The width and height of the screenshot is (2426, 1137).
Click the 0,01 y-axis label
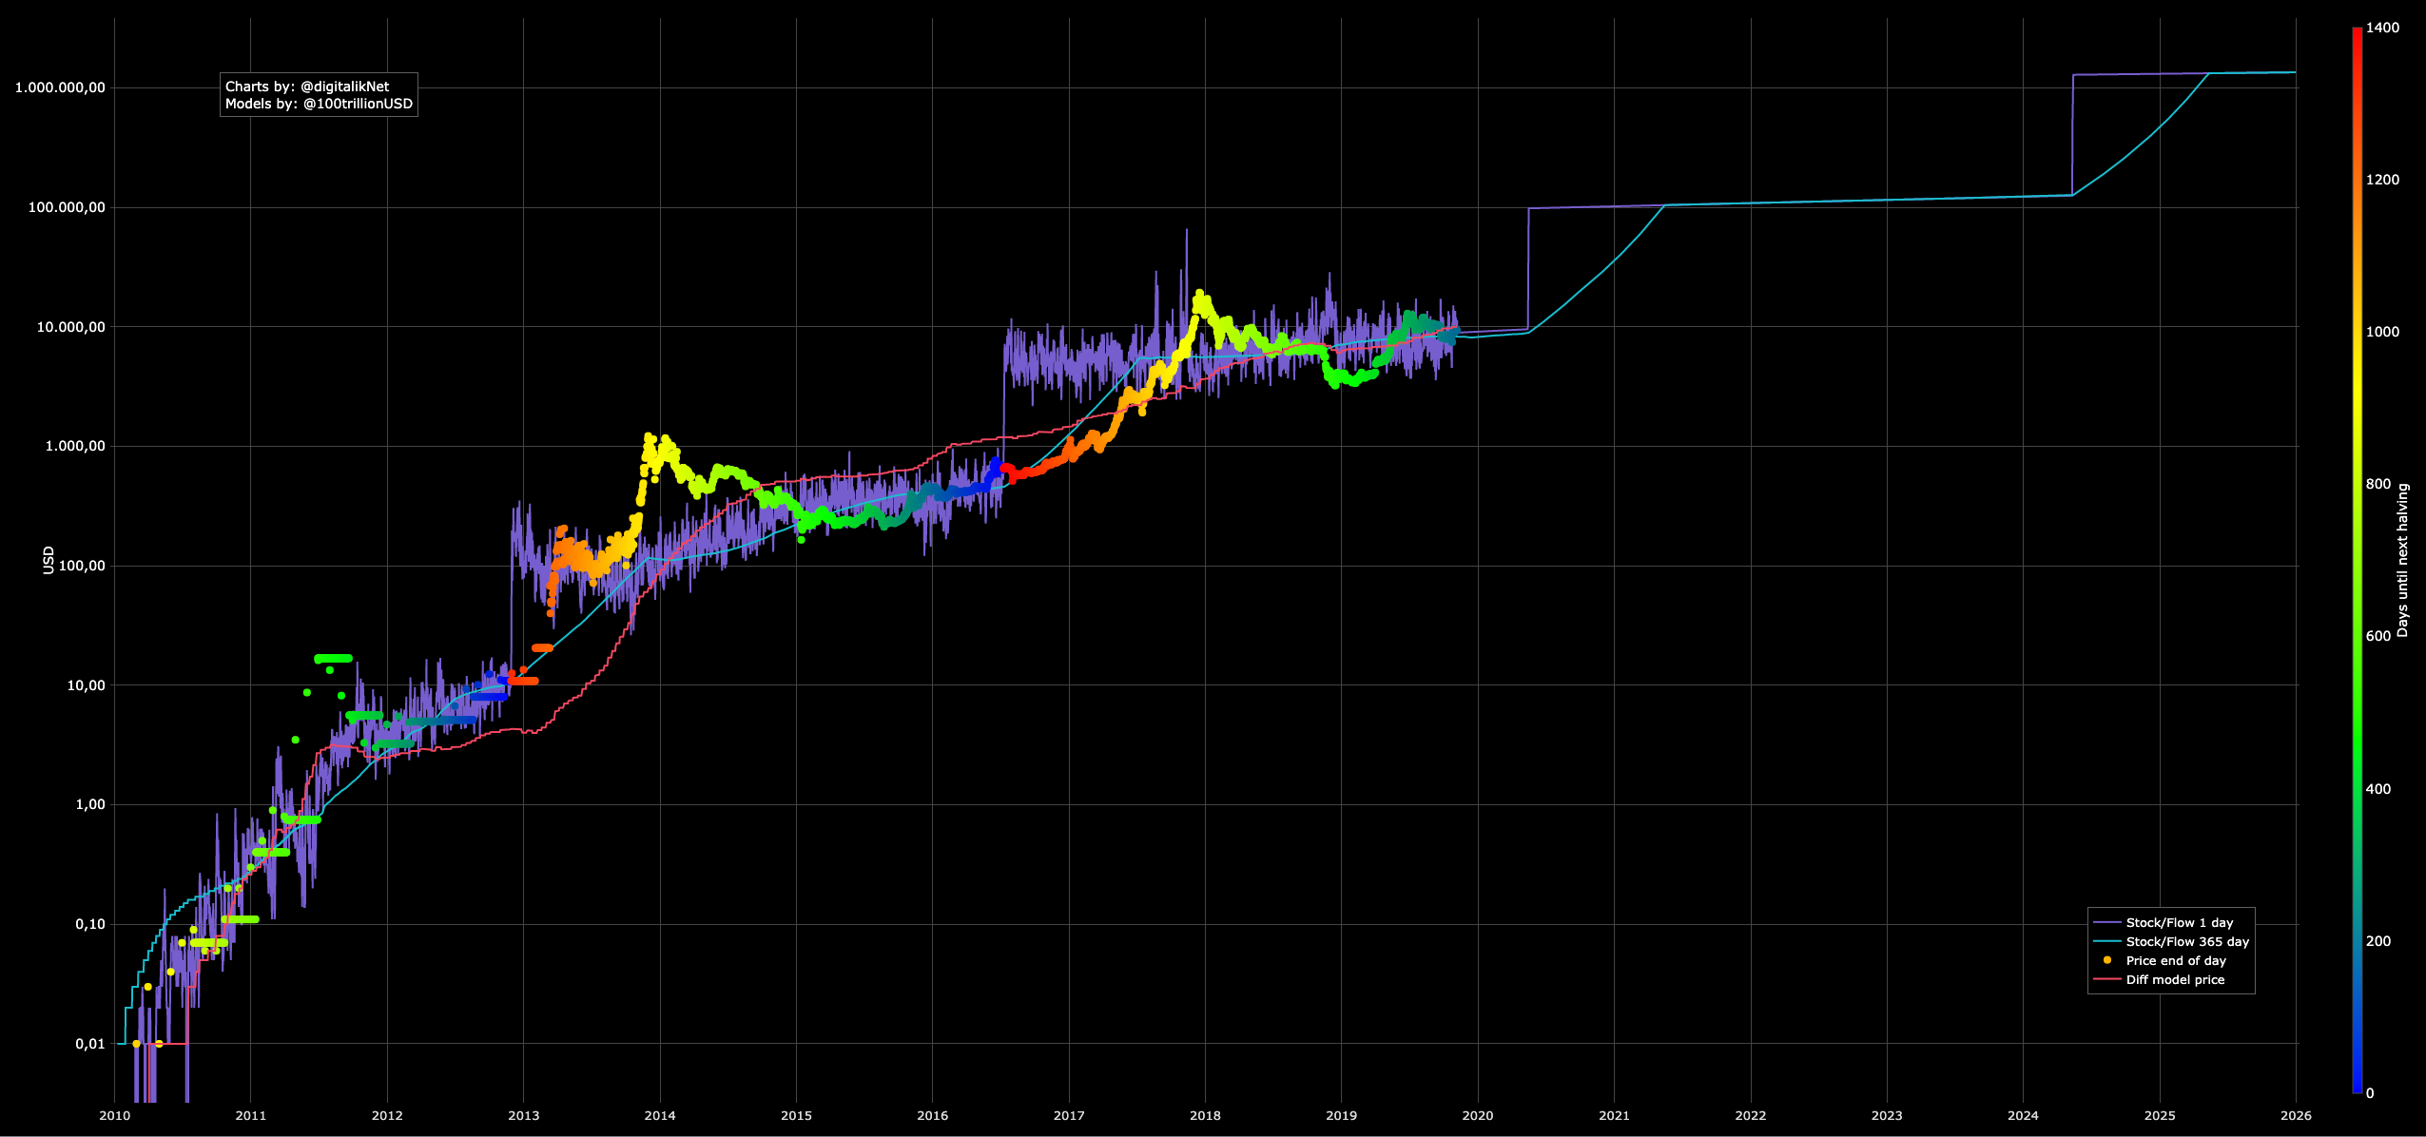(90, 1044)
